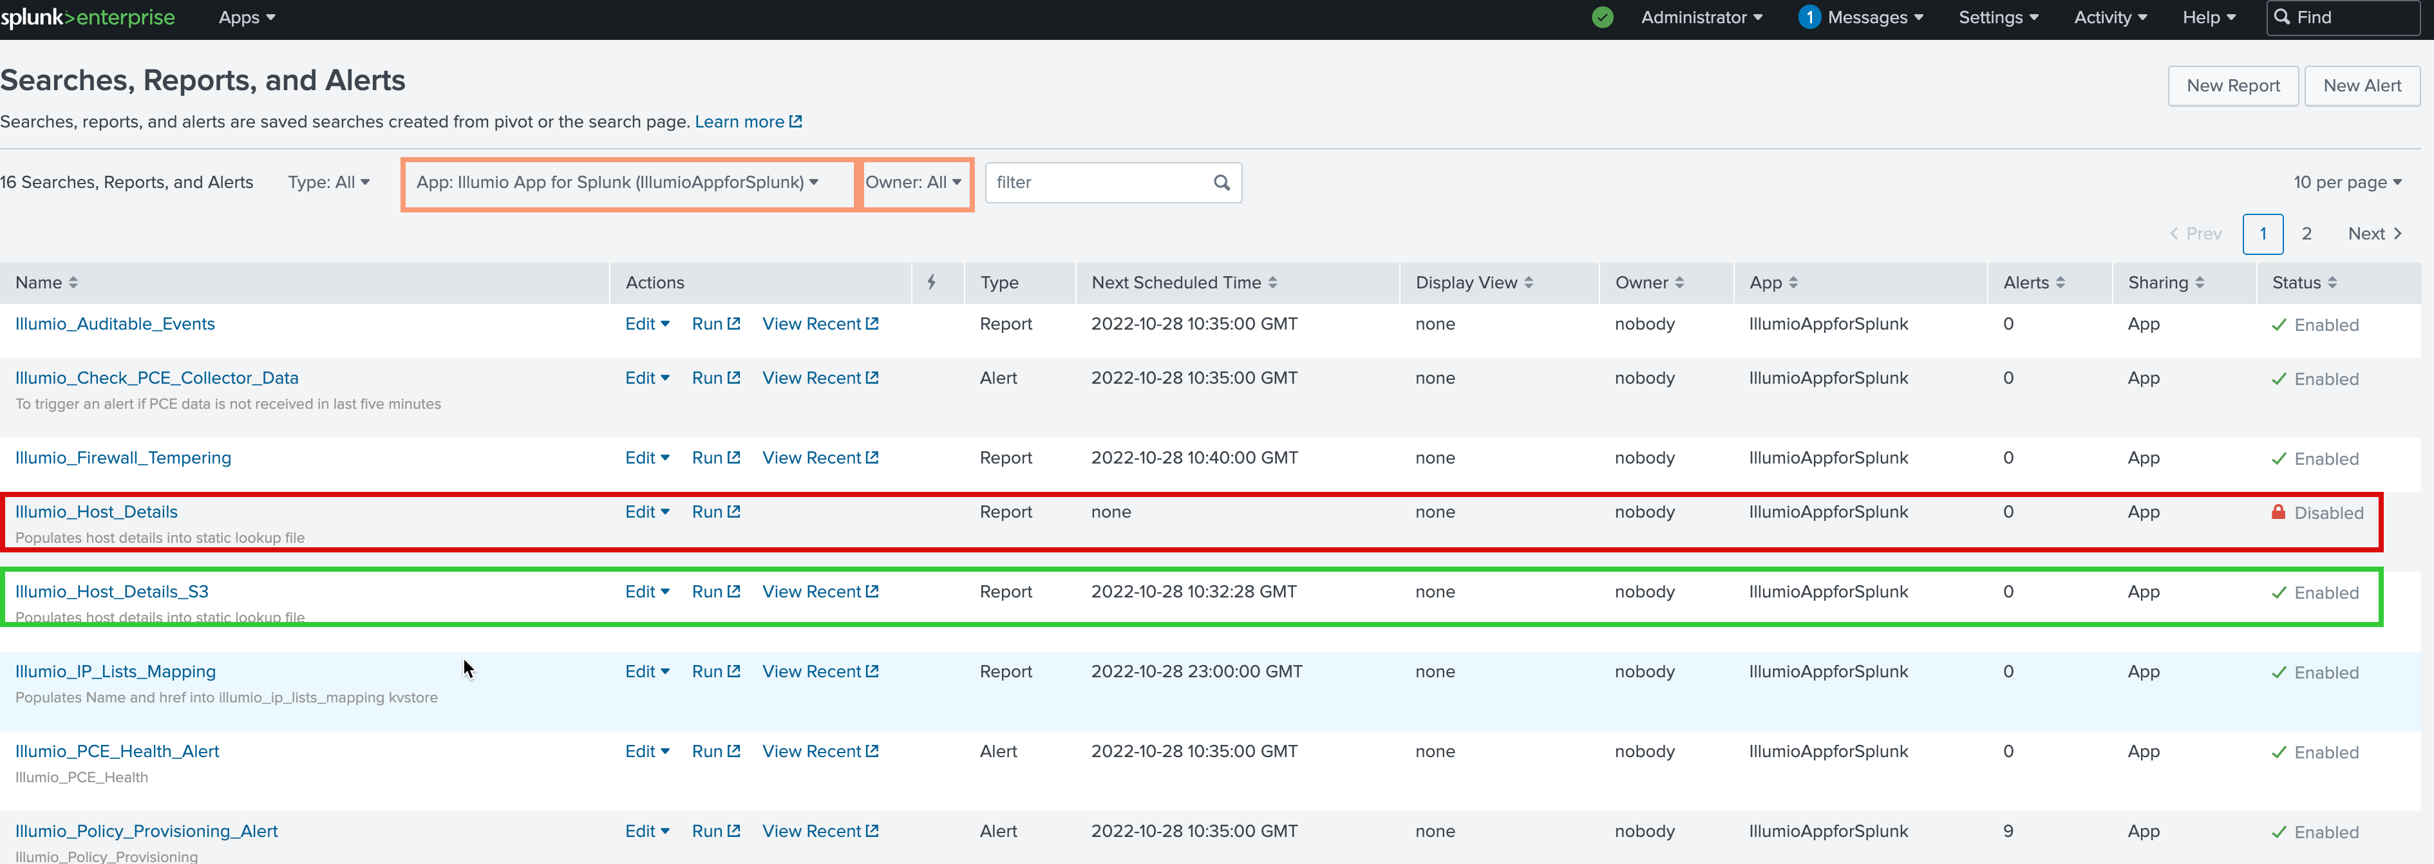
Task: Expand Edit menu for Illumio_Firewall_Tempering
Action: click(x=647, y=458)
